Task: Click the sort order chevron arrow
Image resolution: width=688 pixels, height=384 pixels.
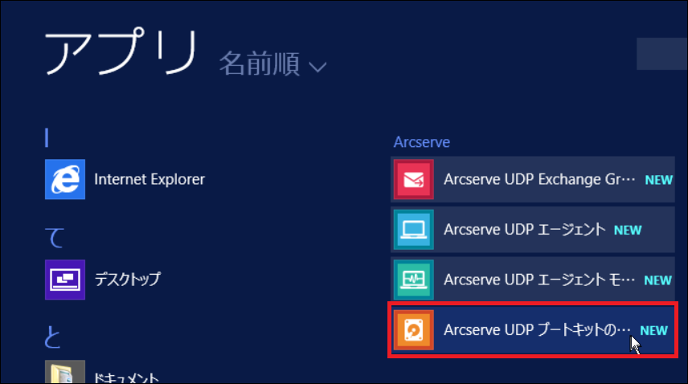Action: pyautogui.click(x=317, y=67)
